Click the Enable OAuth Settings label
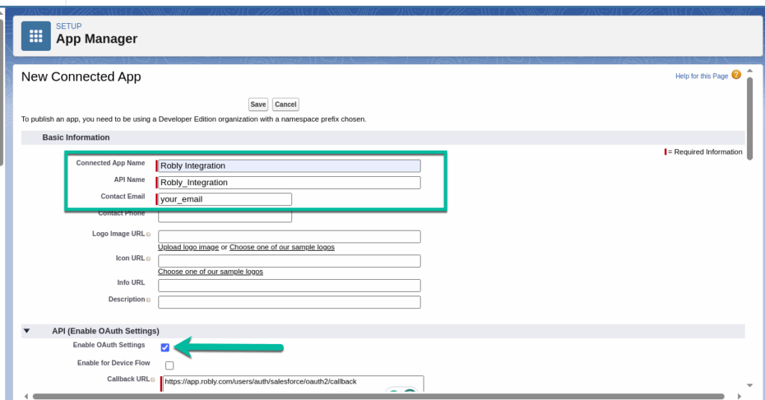The image size is (765, 400). [109, 345]
